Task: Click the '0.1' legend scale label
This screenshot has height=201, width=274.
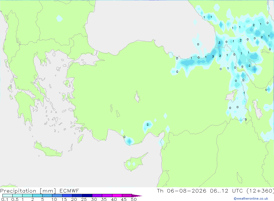Action: point(5,199)
